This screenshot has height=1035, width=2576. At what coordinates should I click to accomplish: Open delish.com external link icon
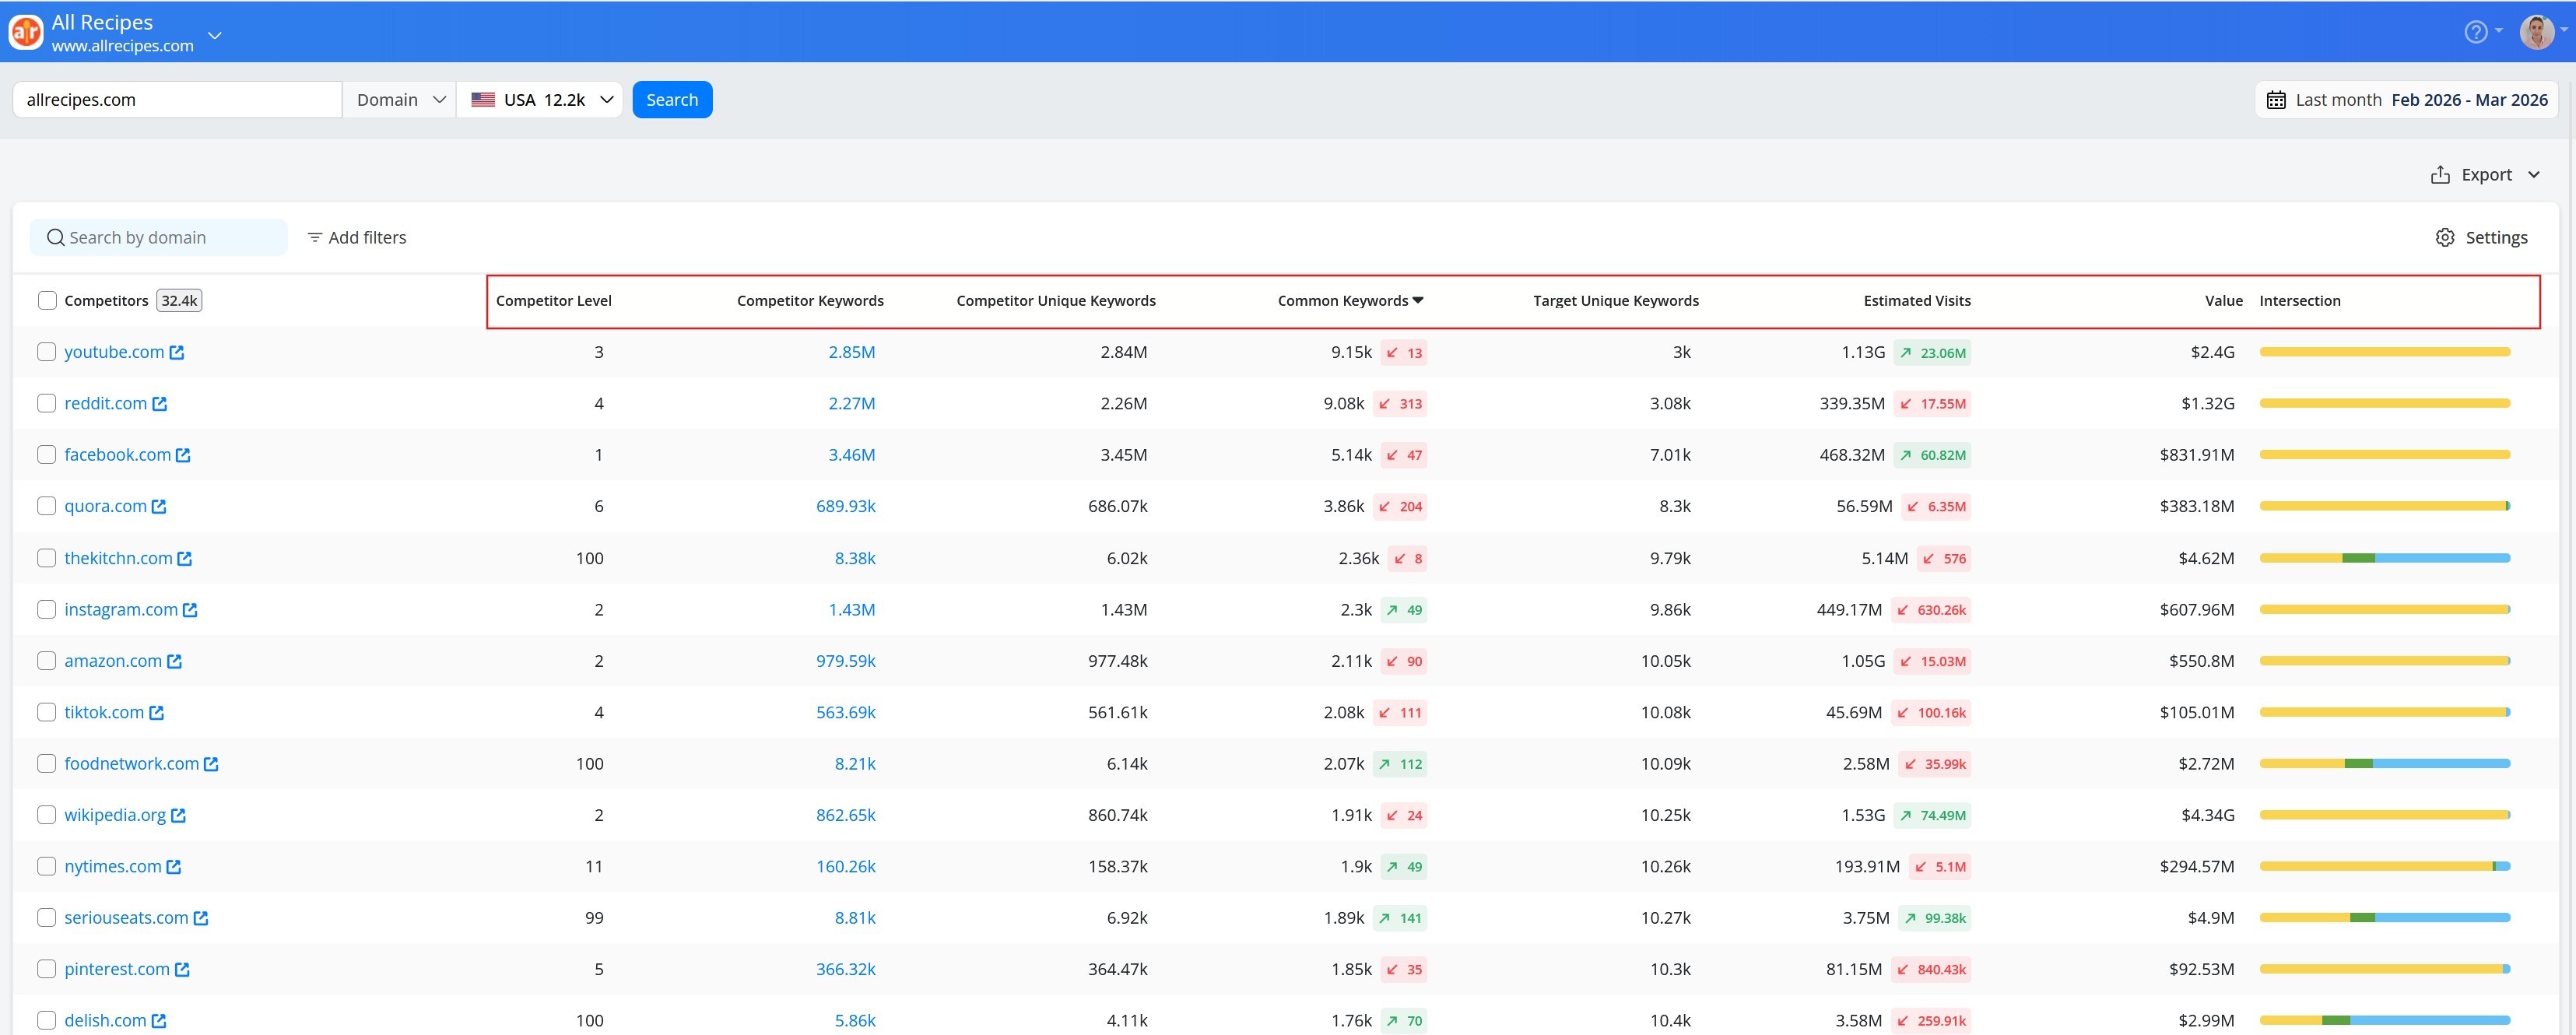pos(159,1021)
